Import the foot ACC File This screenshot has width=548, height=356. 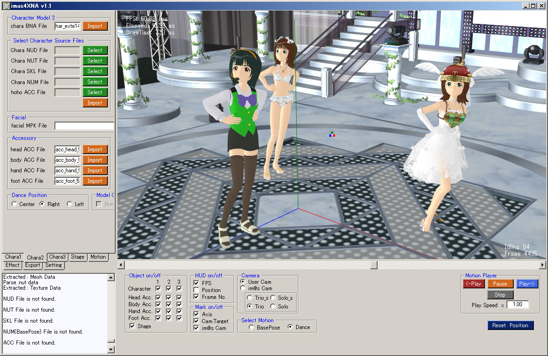(x=95, y=181)
